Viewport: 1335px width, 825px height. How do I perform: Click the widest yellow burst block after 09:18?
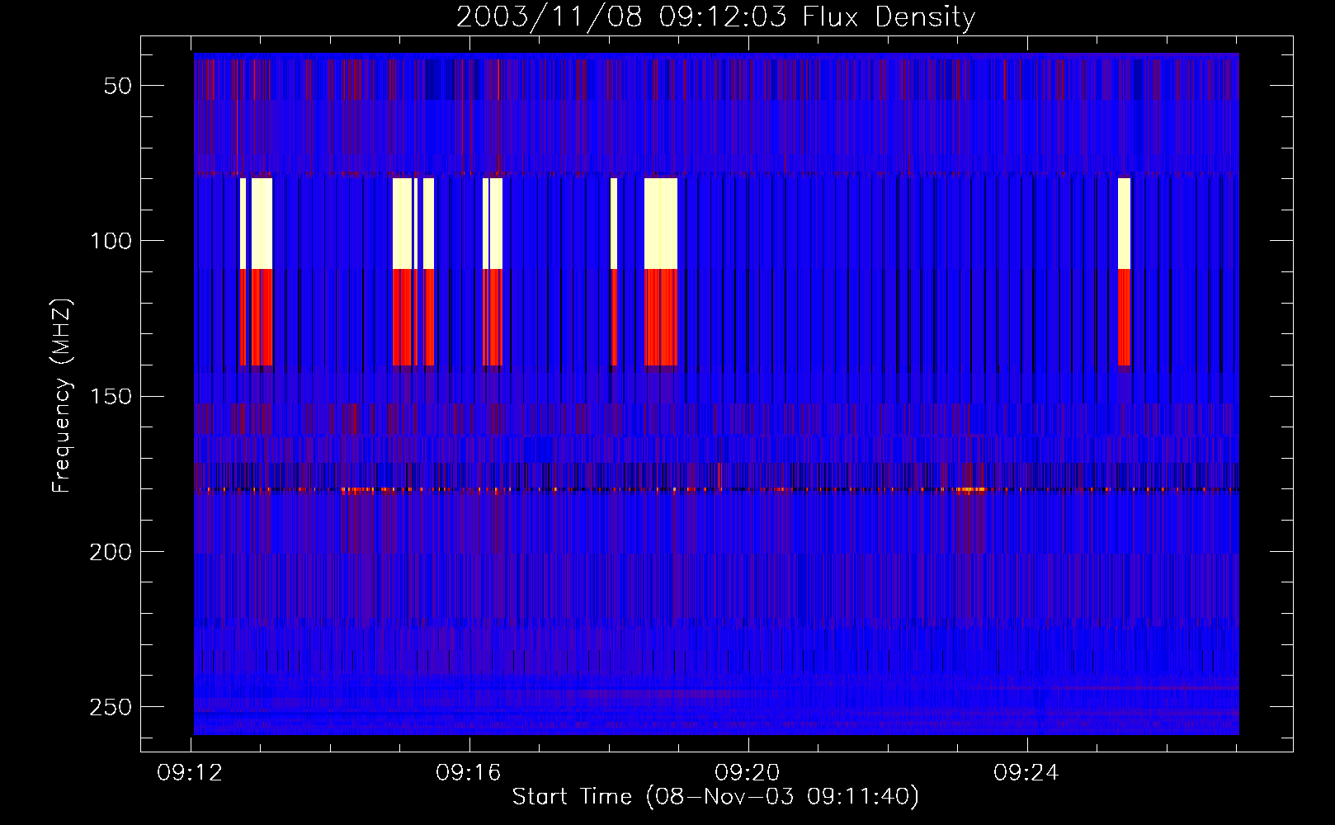coord(661,224)
